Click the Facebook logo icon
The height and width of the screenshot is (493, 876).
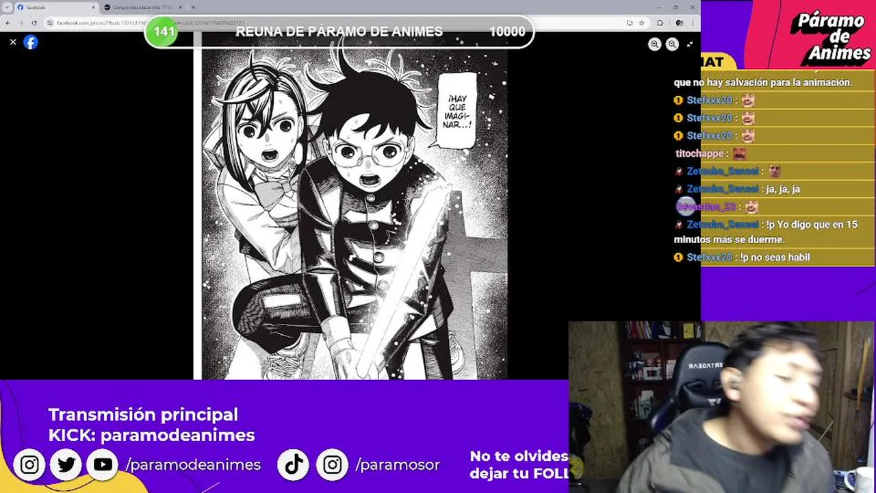[x=31, y=42]
